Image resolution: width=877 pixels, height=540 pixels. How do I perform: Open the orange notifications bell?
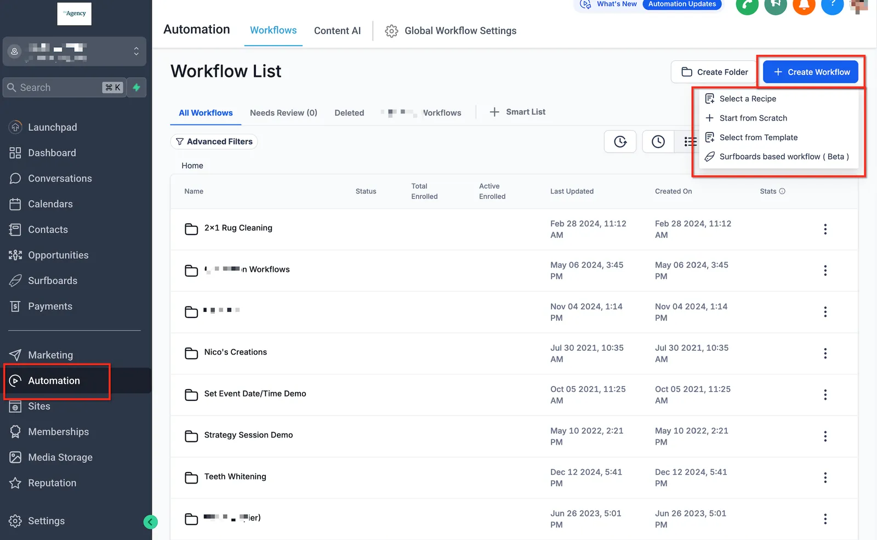click(x=804, y=4)
